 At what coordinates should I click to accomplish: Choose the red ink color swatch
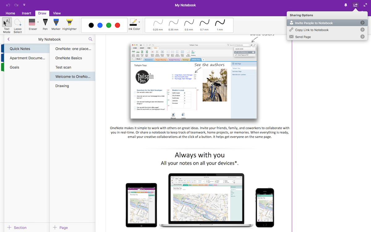[117, 25]
